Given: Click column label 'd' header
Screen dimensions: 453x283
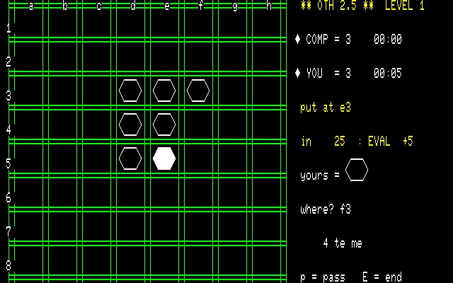Looking at the screenshot, I should pos(133,6).
